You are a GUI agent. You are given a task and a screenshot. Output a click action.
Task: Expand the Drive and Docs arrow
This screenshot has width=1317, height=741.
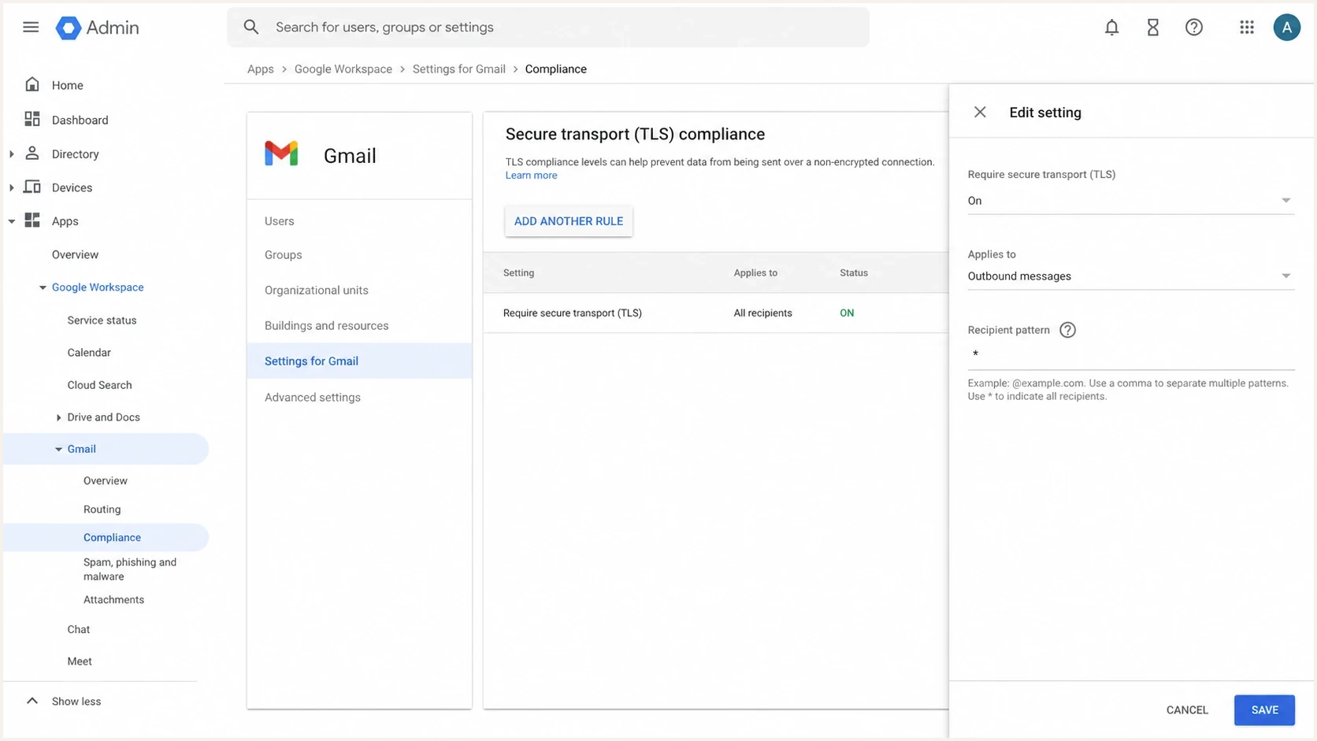(58, 417)
